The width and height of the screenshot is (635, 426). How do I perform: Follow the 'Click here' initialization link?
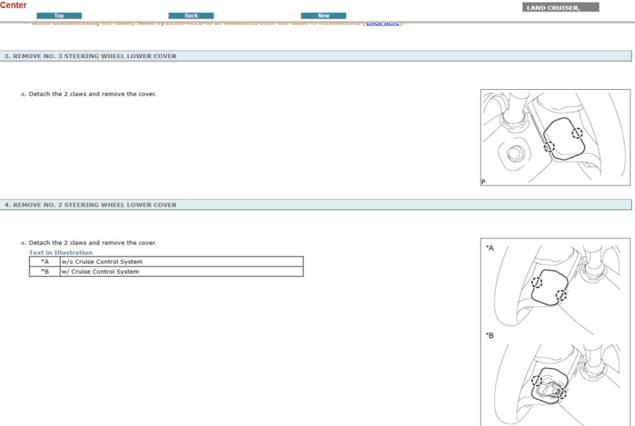tap(382, 24)
